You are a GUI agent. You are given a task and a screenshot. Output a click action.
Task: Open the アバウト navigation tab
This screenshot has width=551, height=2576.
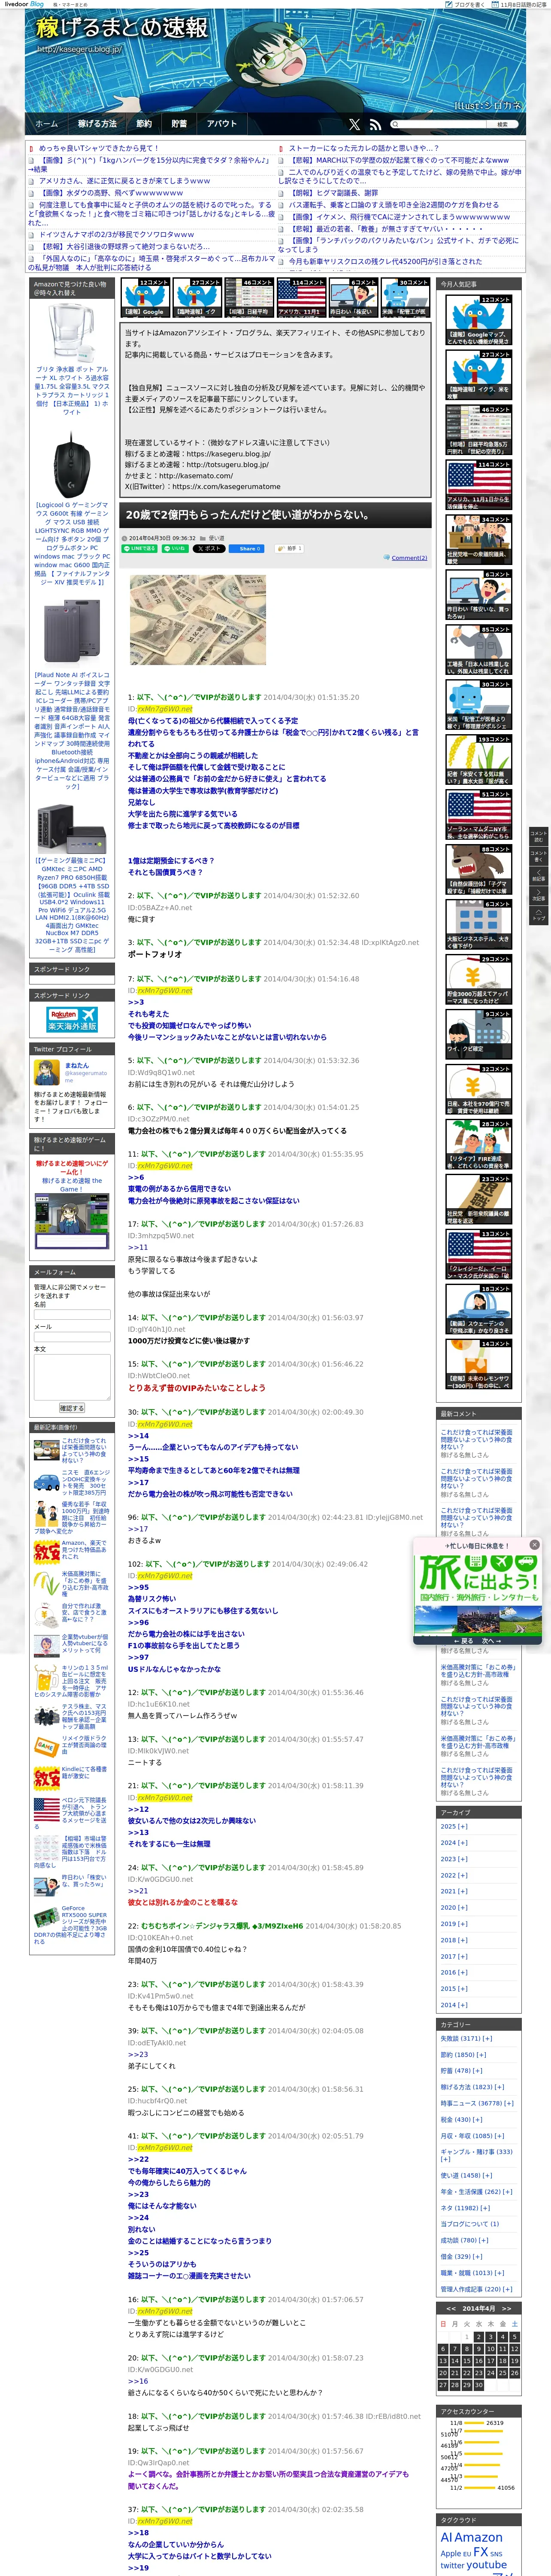point(222,124)
